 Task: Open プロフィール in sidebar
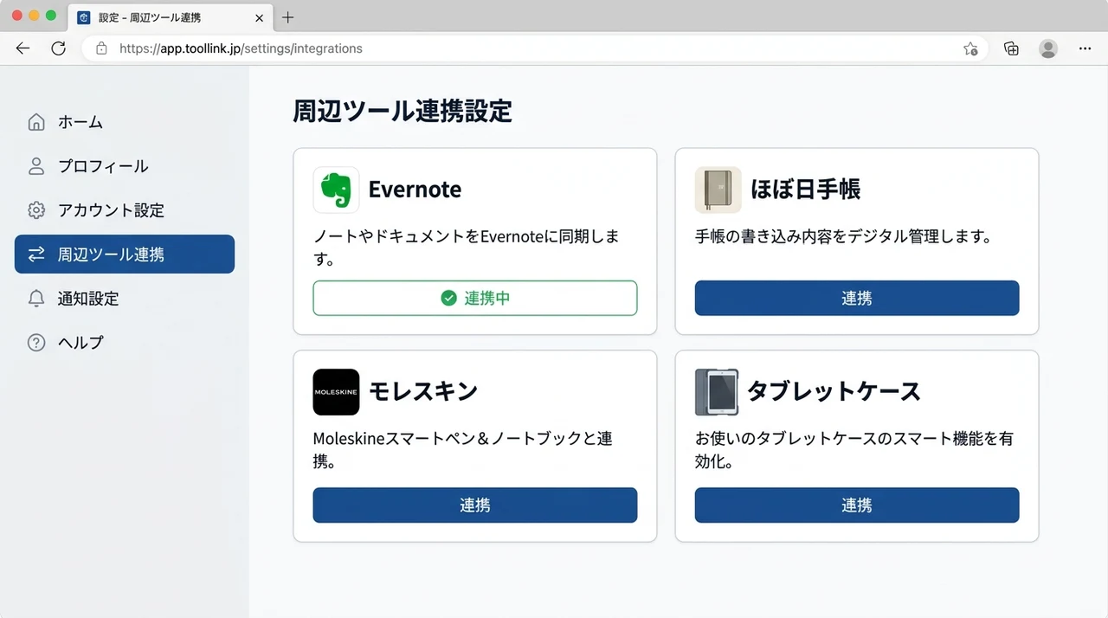pyautogui.click(x=125, y=166)
